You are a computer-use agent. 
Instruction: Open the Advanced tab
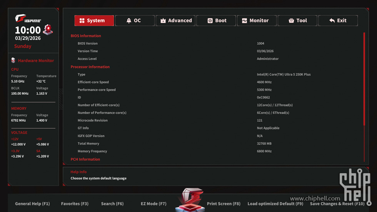175,20
